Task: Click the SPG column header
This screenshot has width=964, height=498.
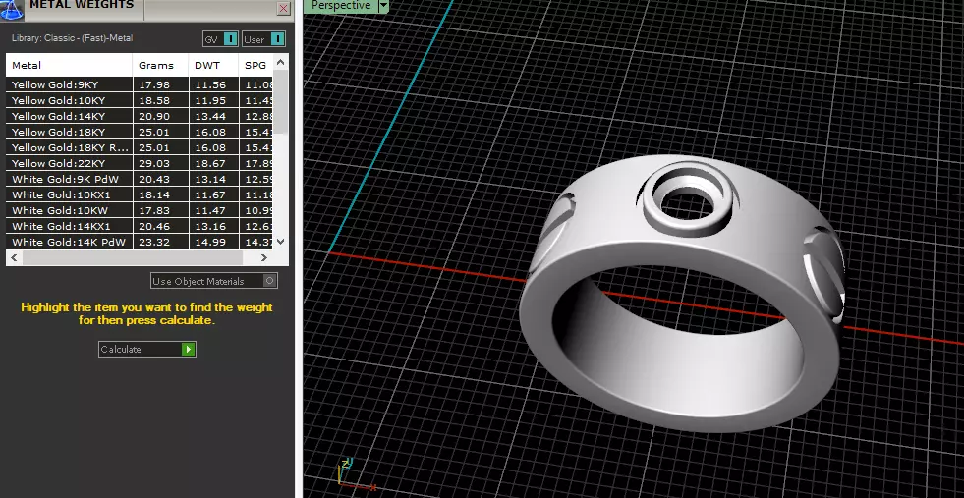Action: (255, 65)
